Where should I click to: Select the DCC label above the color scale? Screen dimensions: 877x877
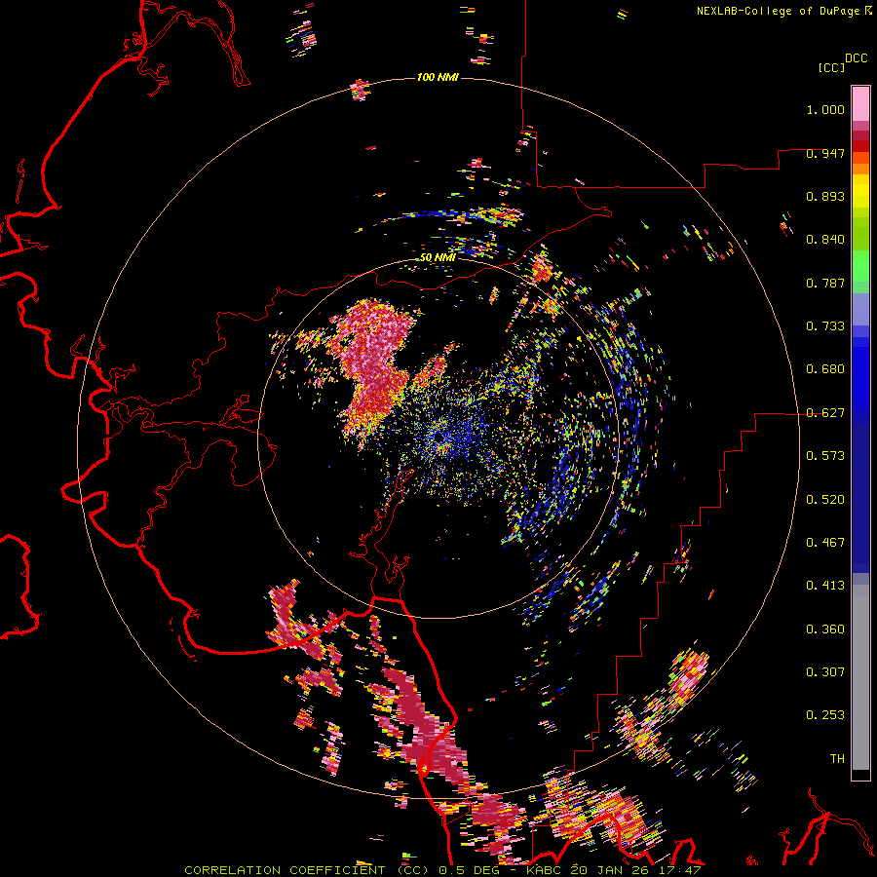pos(857,58)
